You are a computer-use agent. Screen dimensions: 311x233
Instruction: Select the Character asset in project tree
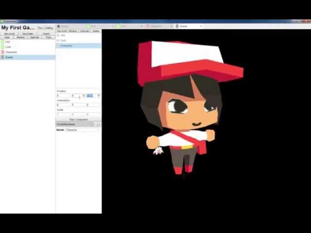coord(28,52)
